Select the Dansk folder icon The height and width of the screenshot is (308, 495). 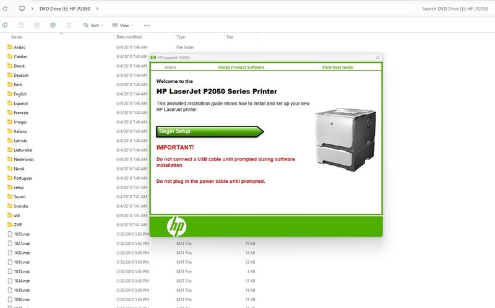pos(10,66)
